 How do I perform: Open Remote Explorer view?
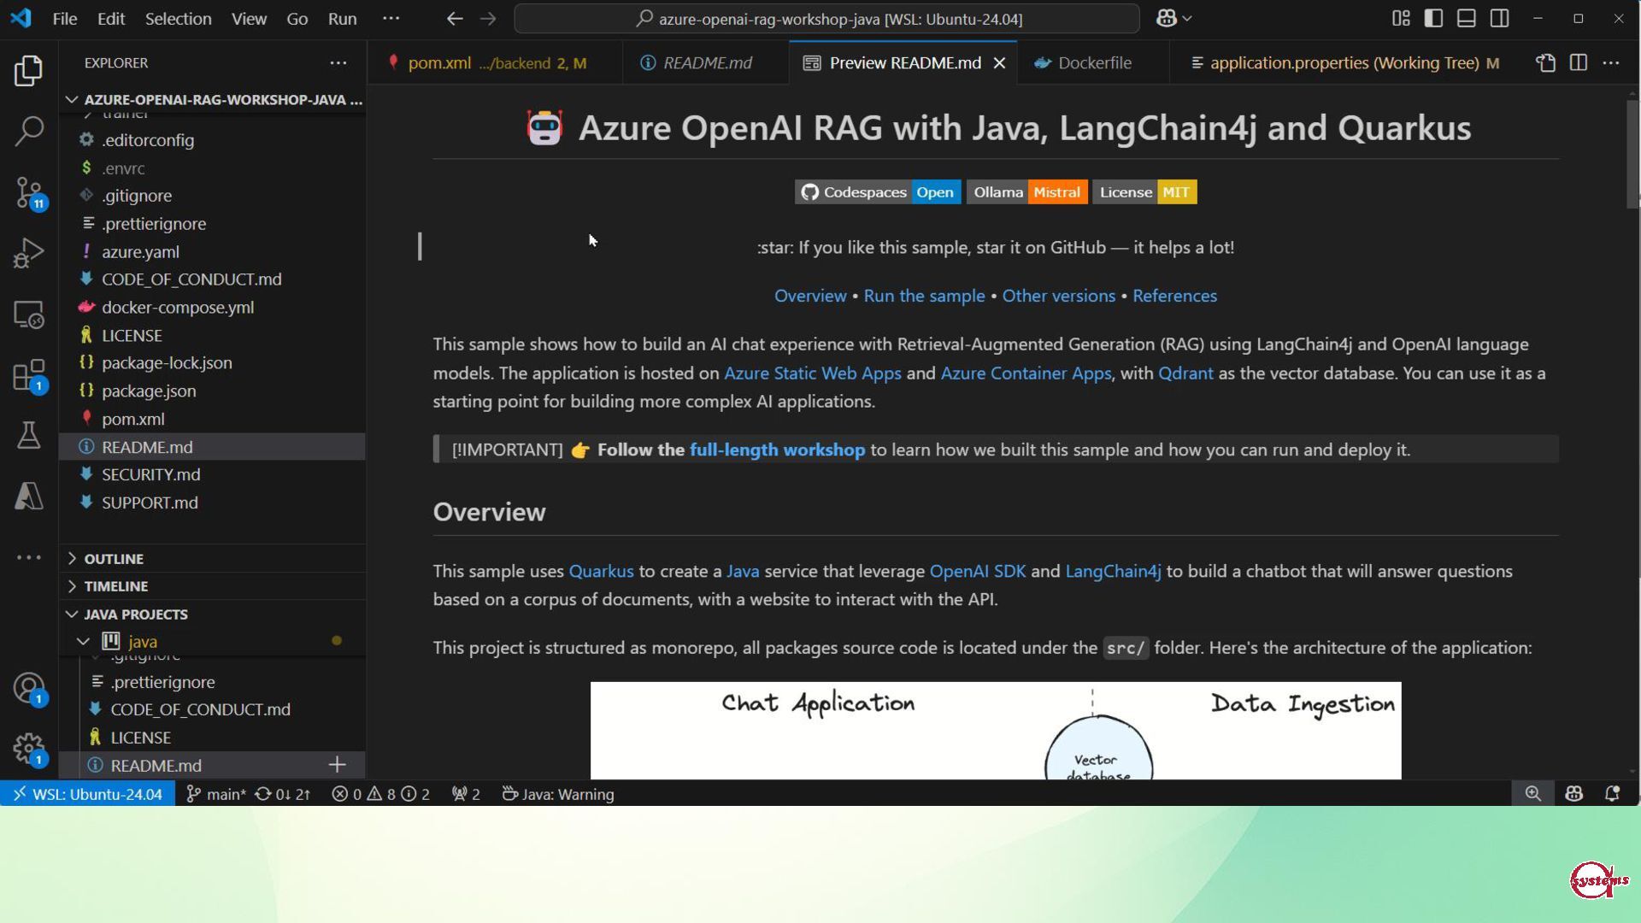pyautogui.click(x=28, y=315)
